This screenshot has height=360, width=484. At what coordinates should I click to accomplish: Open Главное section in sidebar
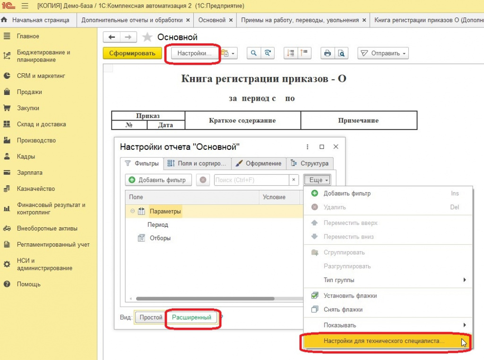pos(28,36)
